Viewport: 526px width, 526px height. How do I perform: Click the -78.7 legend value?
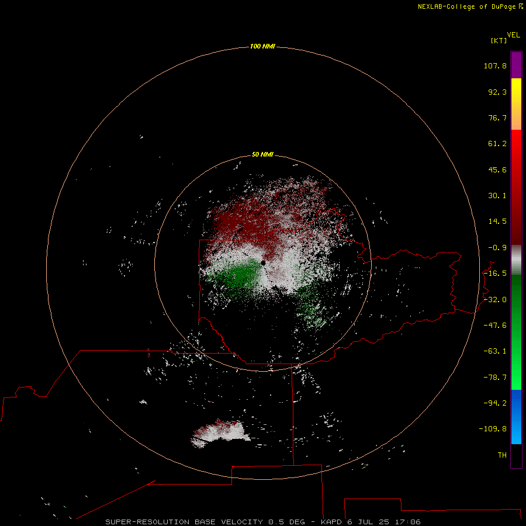[x=495, y=378]
